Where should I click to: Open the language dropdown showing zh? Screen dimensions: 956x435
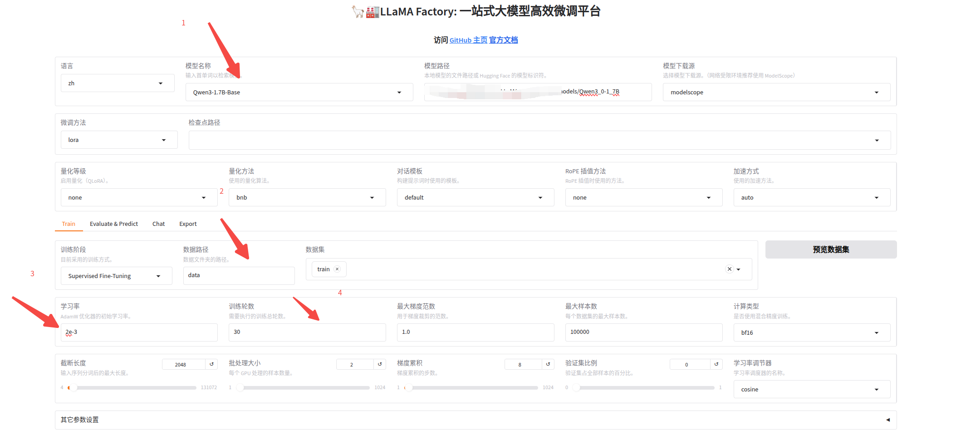[118, 83]
